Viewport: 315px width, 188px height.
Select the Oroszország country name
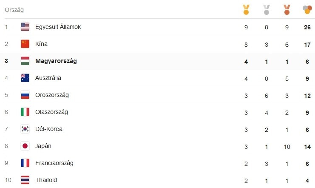[52, 95]
